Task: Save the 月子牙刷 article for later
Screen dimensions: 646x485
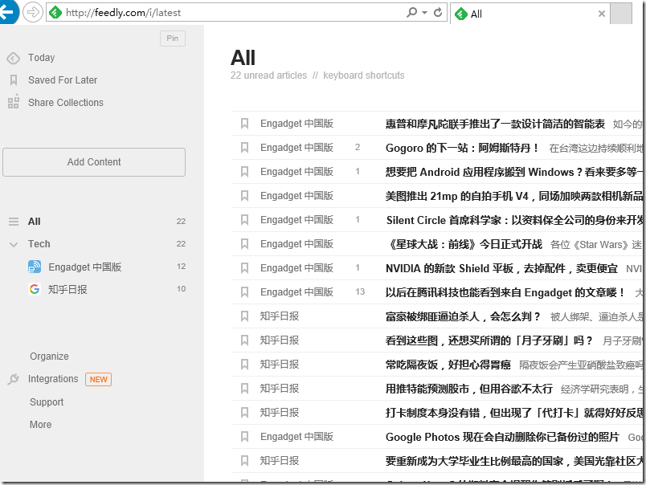Action: [245, 340]
